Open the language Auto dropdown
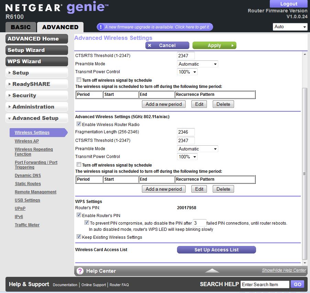The width and height of the screenshot is (310, 293). pos(290,27)
